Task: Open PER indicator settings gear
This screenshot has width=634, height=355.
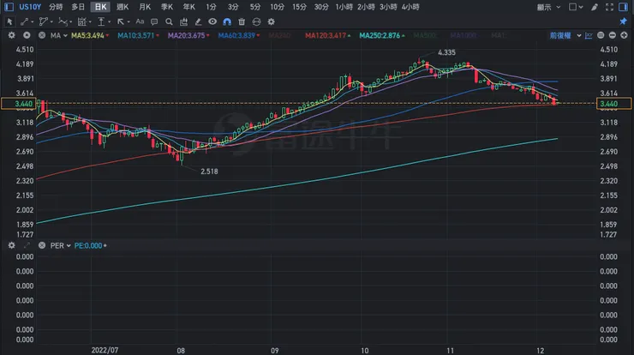Action: tap(12, 245)
